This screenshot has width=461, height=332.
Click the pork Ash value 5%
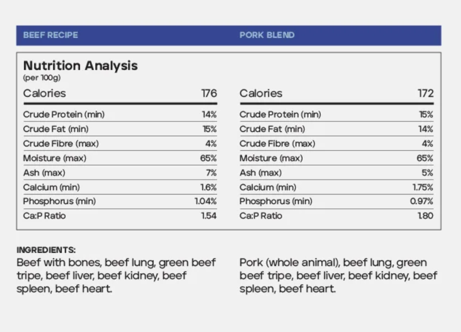(428, 173)
